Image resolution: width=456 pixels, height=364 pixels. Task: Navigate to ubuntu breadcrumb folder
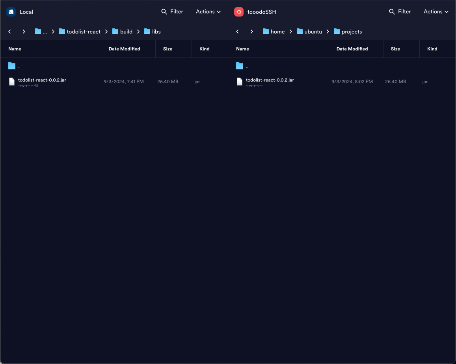pyautogui.click(x=309, y=32)
